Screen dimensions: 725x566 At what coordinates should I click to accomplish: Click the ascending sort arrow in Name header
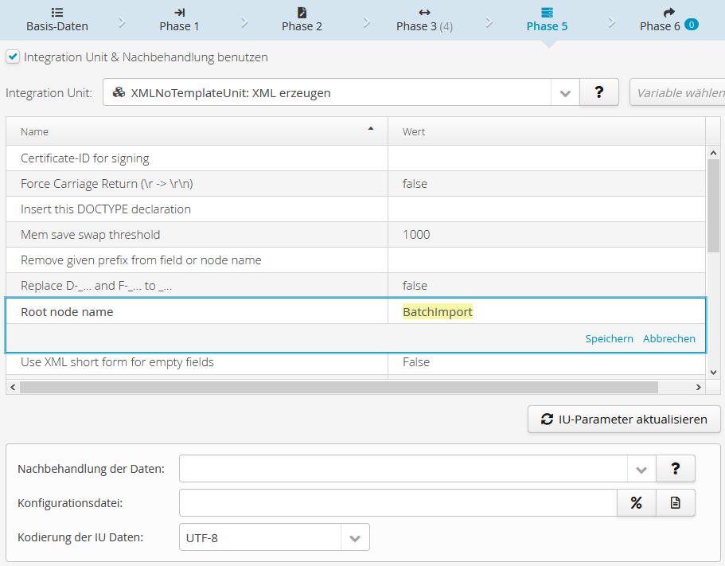point(371,128)
